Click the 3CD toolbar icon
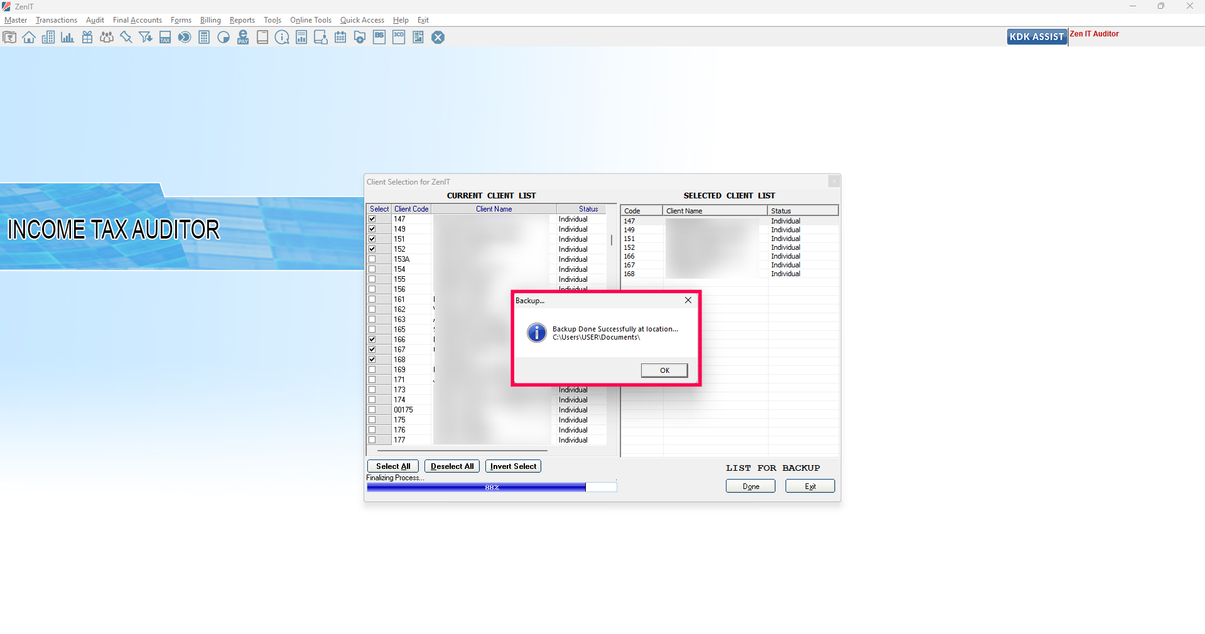The image size is (1205, 634). click(x=399, y=38)
